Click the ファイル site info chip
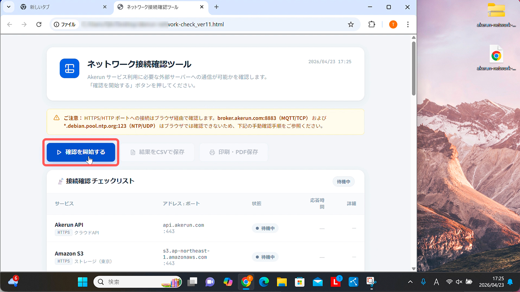520x292 pixels. tap(65, 24)
